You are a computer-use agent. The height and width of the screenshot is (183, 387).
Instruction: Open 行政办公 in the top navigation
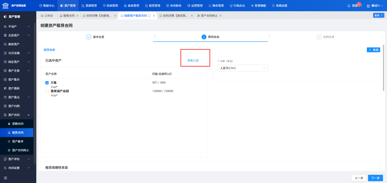tap(237, 6)
